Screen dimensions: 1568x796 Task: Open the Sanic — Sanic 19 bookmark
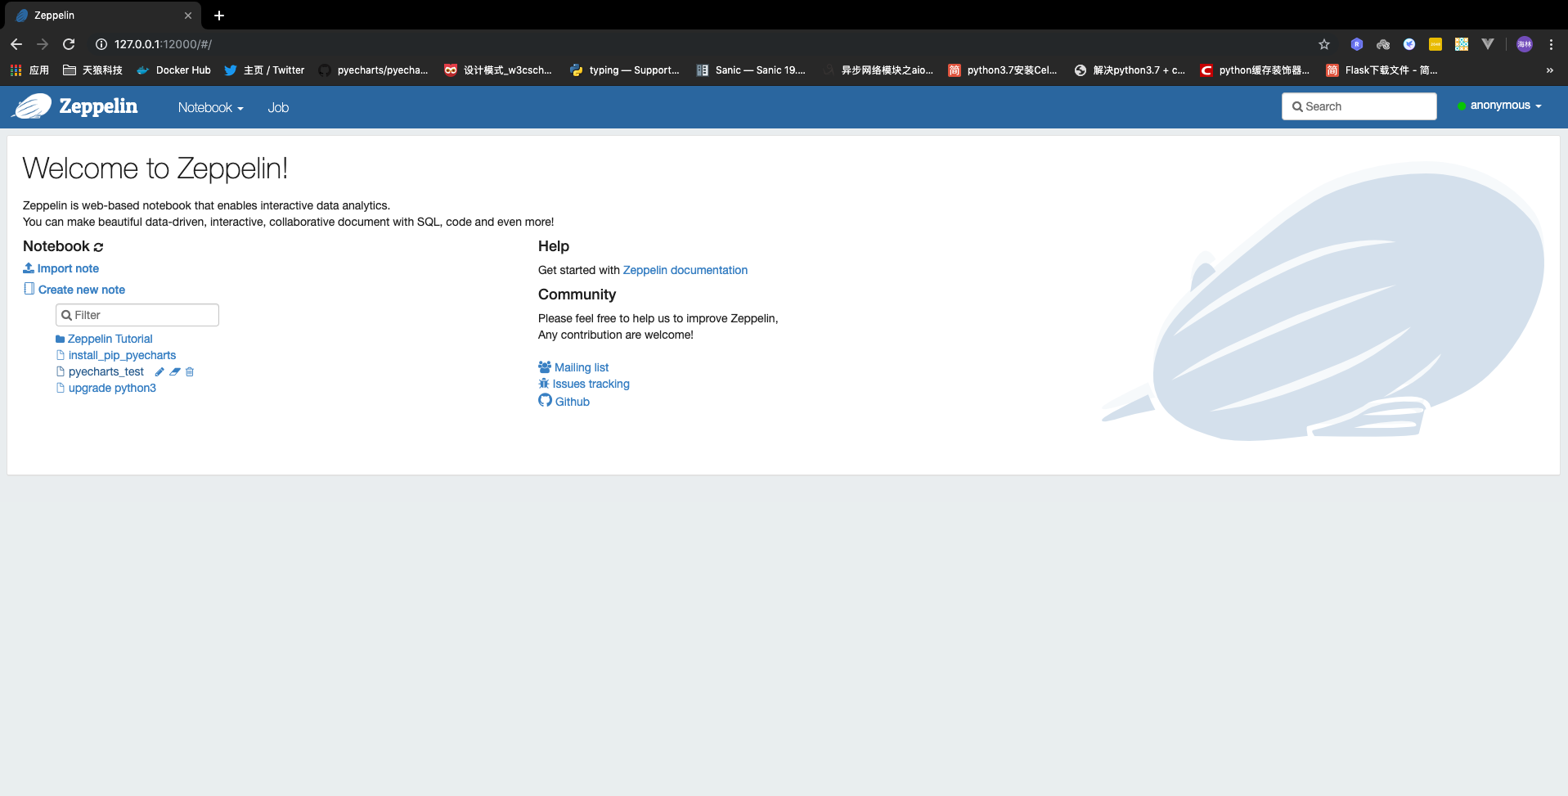(x=751, y=70)
